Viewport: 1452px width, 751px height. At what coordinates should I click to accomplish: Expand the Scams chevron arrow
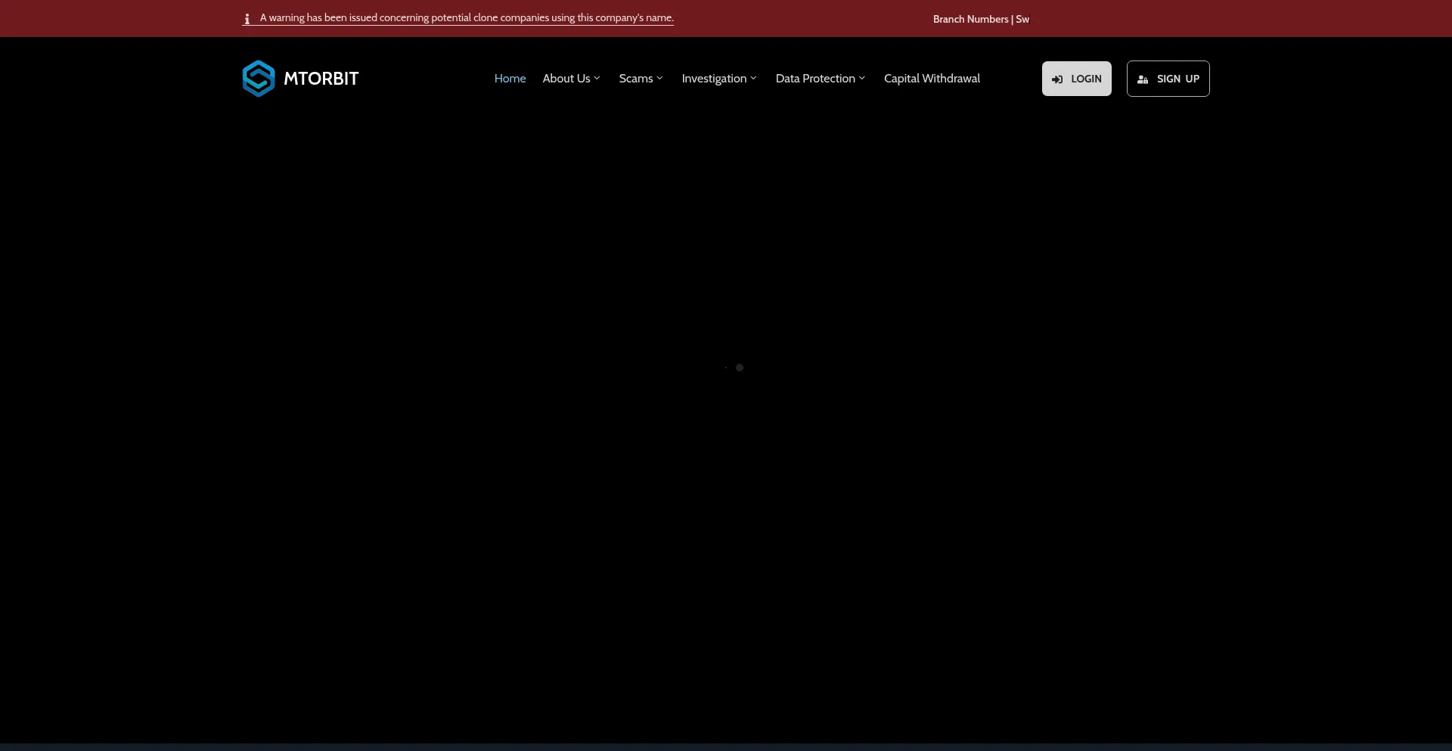[659, 78]
